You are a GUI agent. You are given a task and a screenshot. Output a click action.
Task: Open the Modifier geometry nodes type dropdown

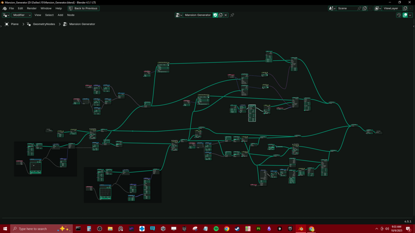(x=21, y=15)
